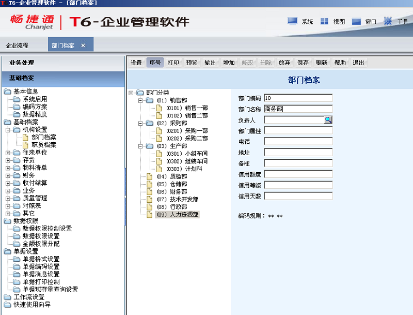Click the 刷新 toolbar button
The height and width of the screenshot is (315, 413).
click(x=321, y=63)
